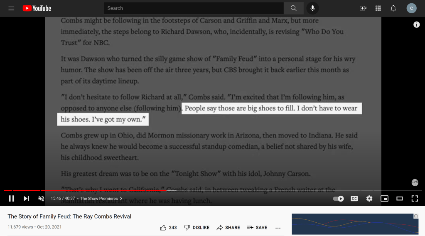Click the search magnifier button
425x236 pixels.
pos(294,8)
